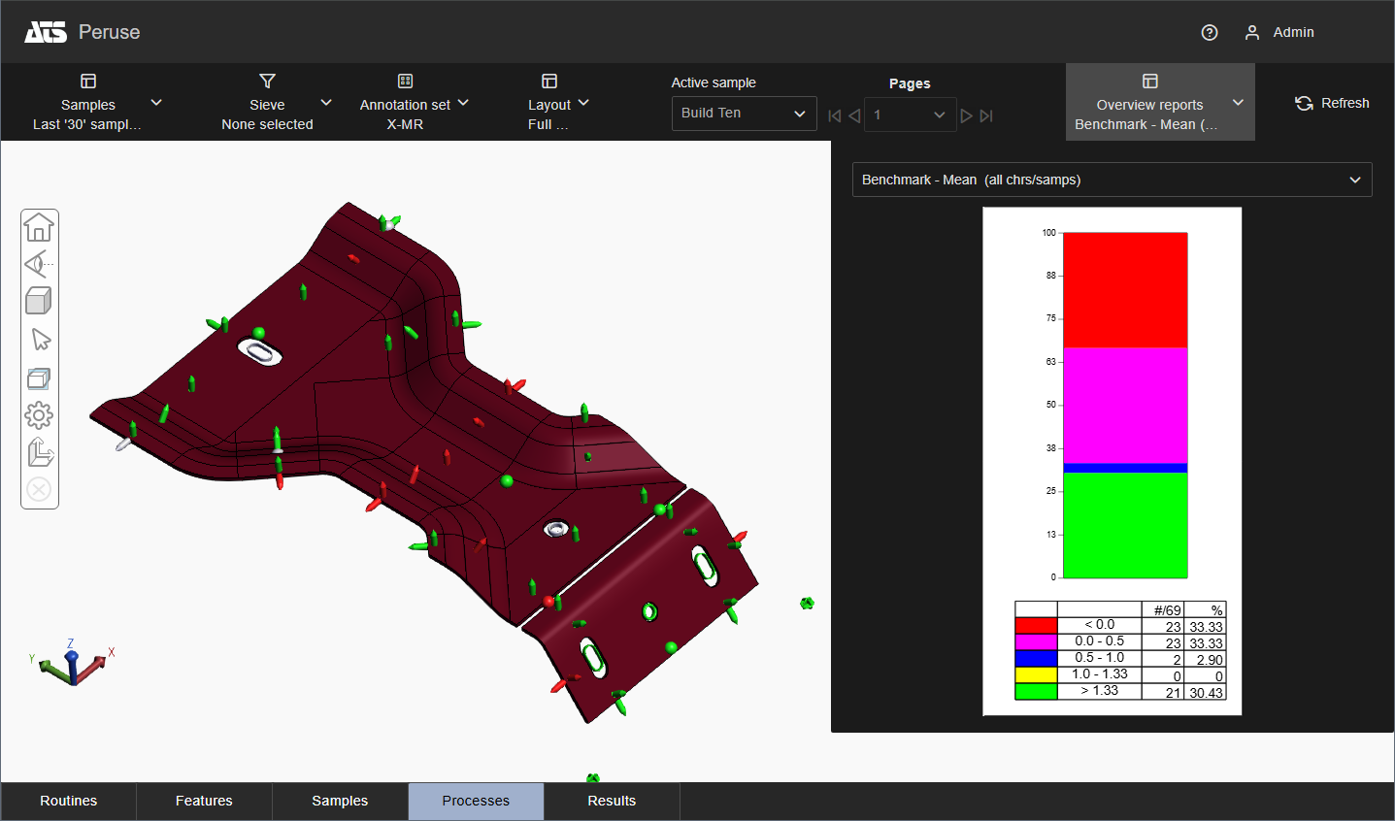The image size is (1395, 821).
Task: Open the Benchmark - Mean report selector
Action: tap(1112, 180)
